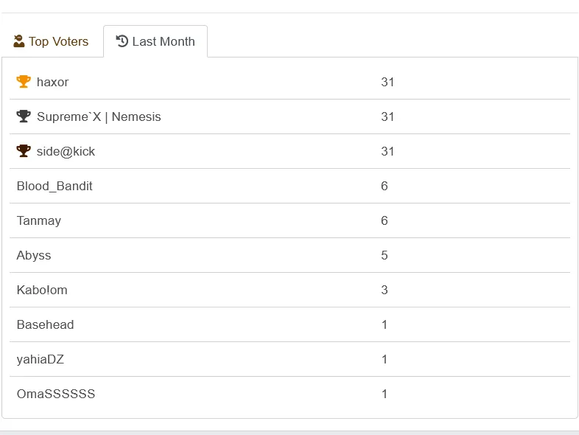This screenshot has width=579, height=435.
Task: Click the voter person icon on Top Voters tab
Action: pyautogui.click(x=19, y=41)
